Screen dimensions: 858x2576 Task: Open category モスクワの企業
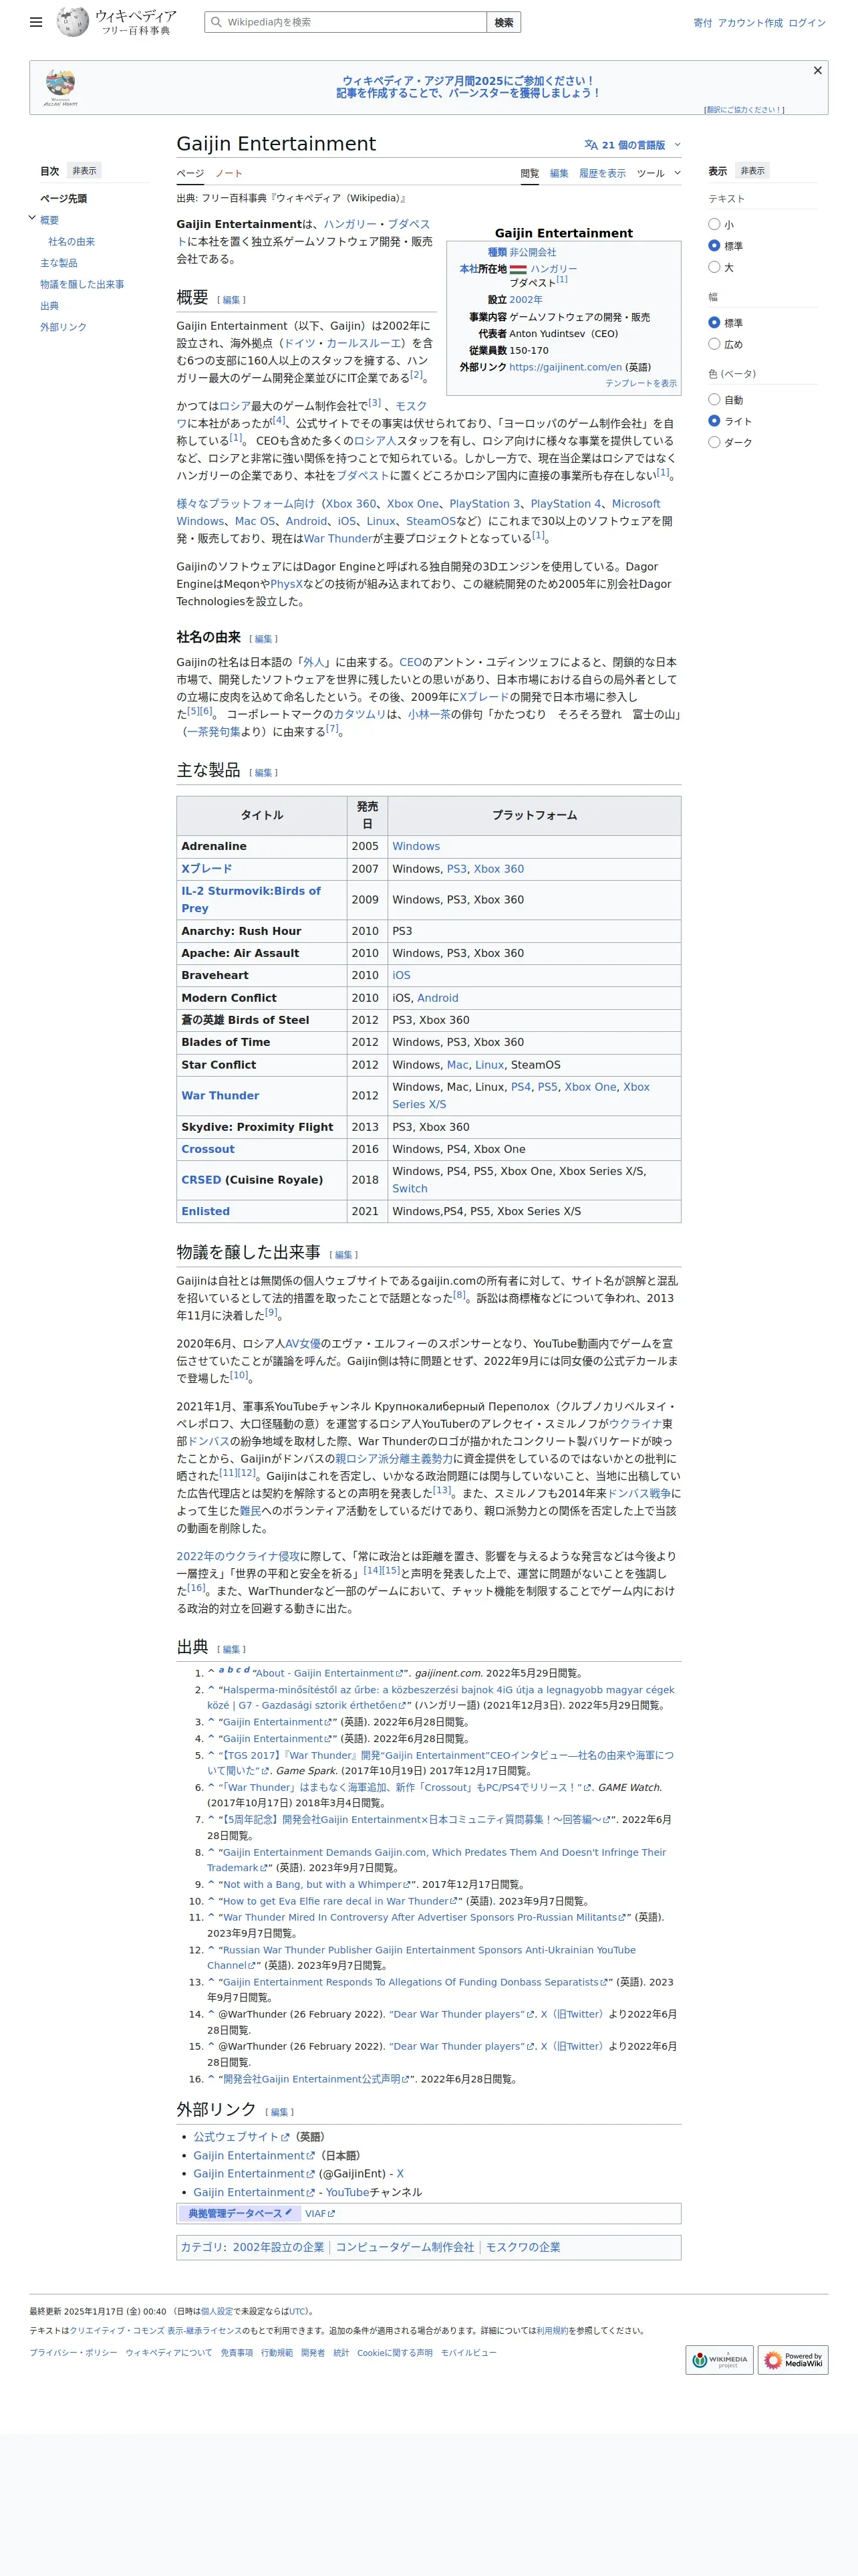(x=523, y=2246)
